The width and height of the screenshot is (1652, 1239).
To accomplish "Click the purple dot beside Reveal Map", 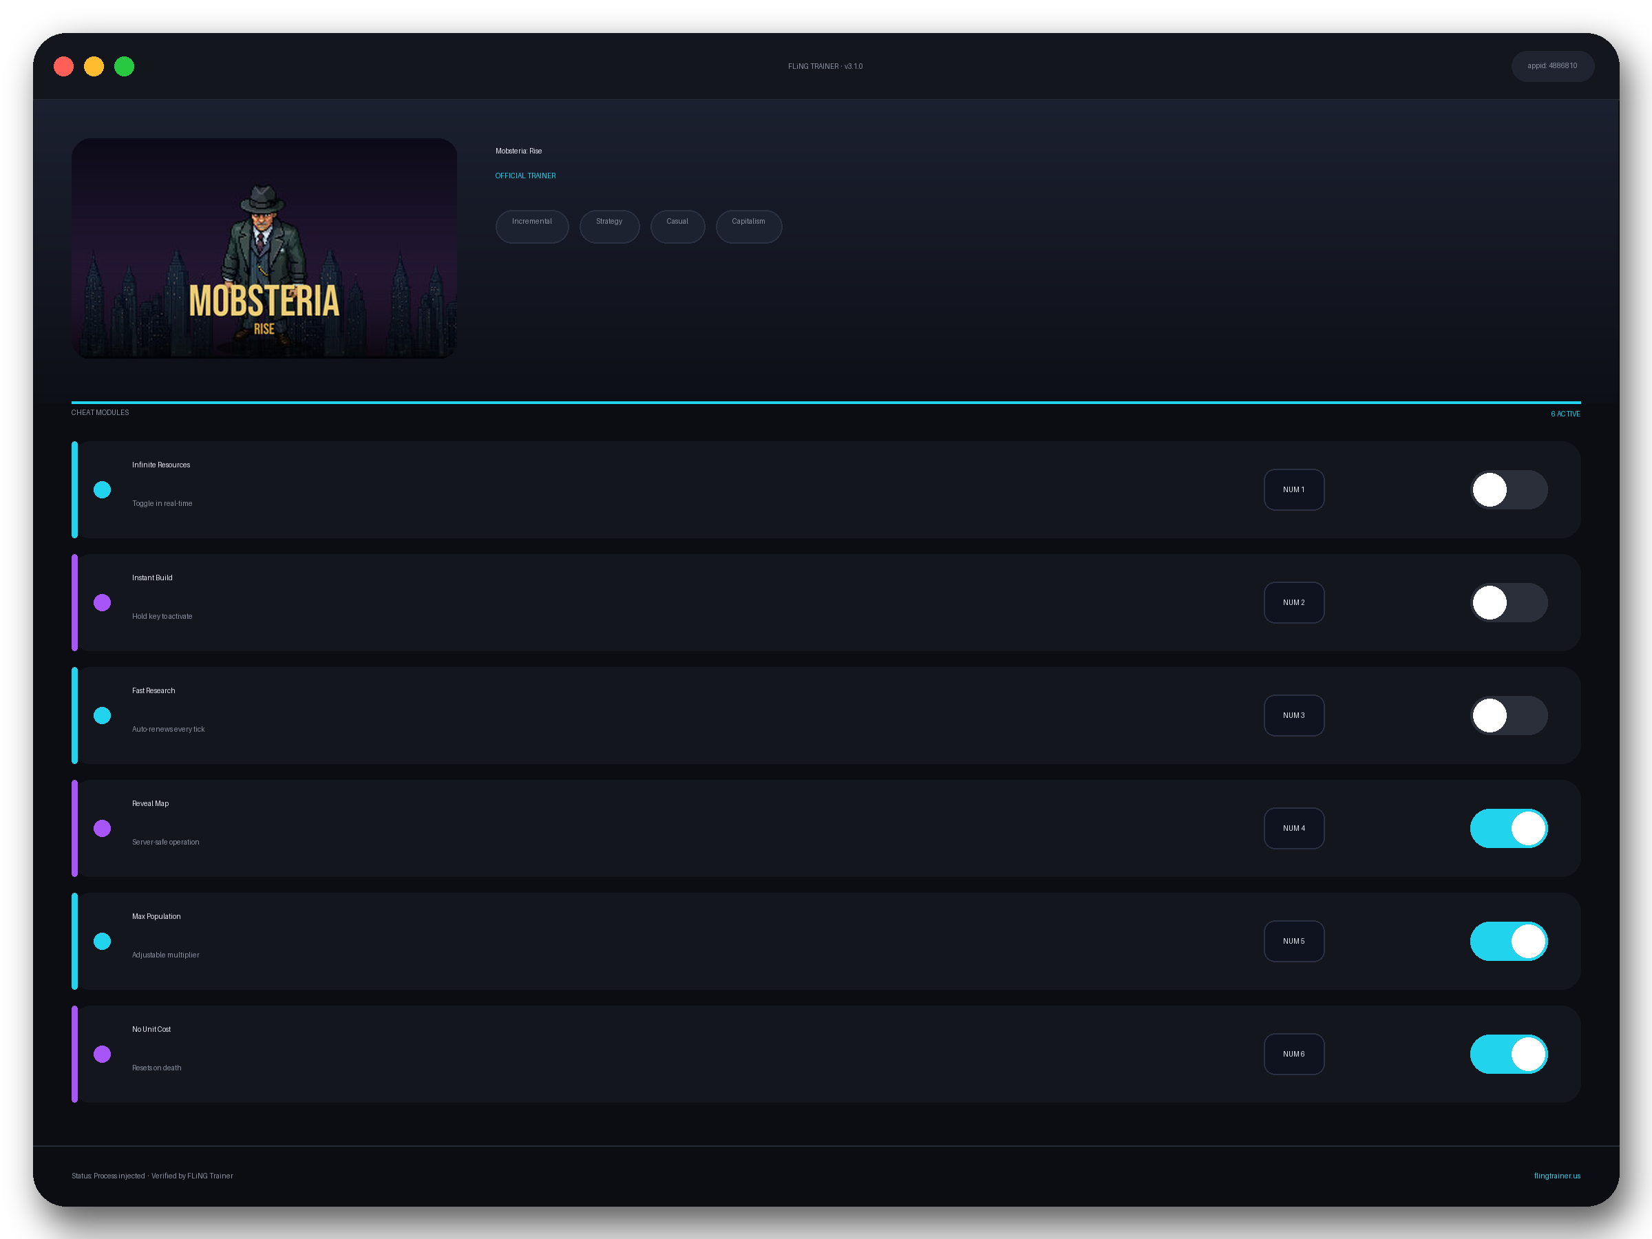I will [x=103, y=828].
